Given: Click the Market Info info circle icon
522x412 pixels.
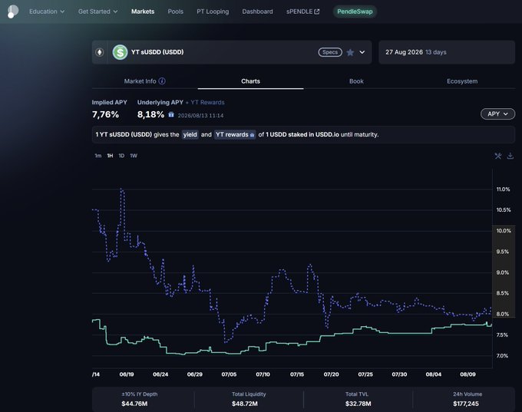Looking at the screenshot, I should [162, 81].
